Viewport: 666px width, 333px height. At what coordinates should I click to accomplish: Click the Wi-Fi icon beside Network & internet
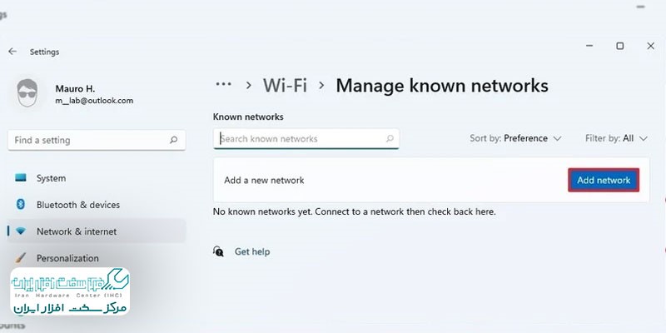(20, 231)
